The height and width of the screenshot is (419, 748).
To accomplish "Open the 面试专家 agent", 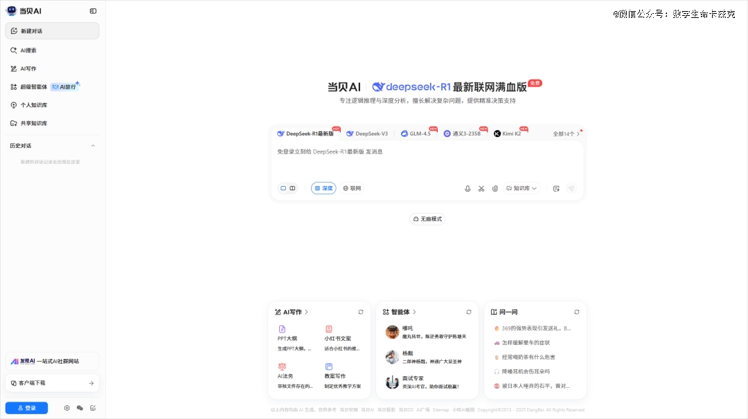I will (x=427, y=382).
